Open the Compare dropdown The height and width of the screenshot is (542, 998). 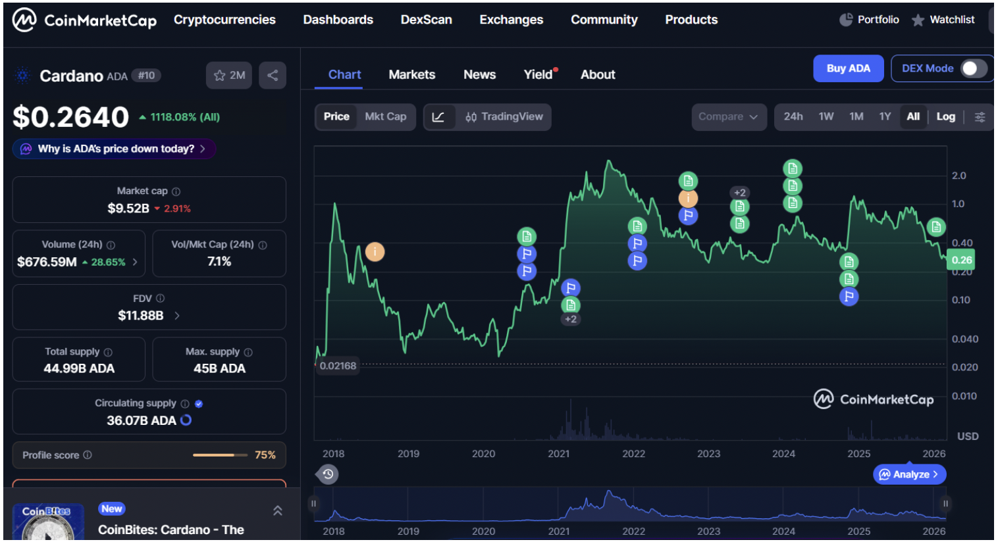point(729,116)
